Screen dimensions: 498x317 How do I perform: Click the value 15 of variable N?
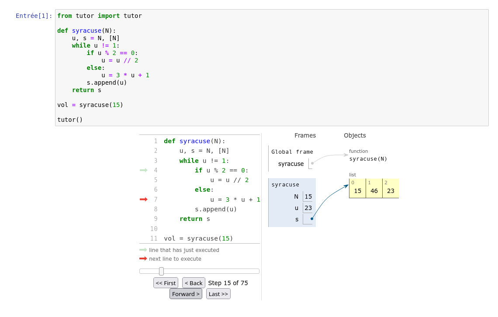[x=308, y=196]
